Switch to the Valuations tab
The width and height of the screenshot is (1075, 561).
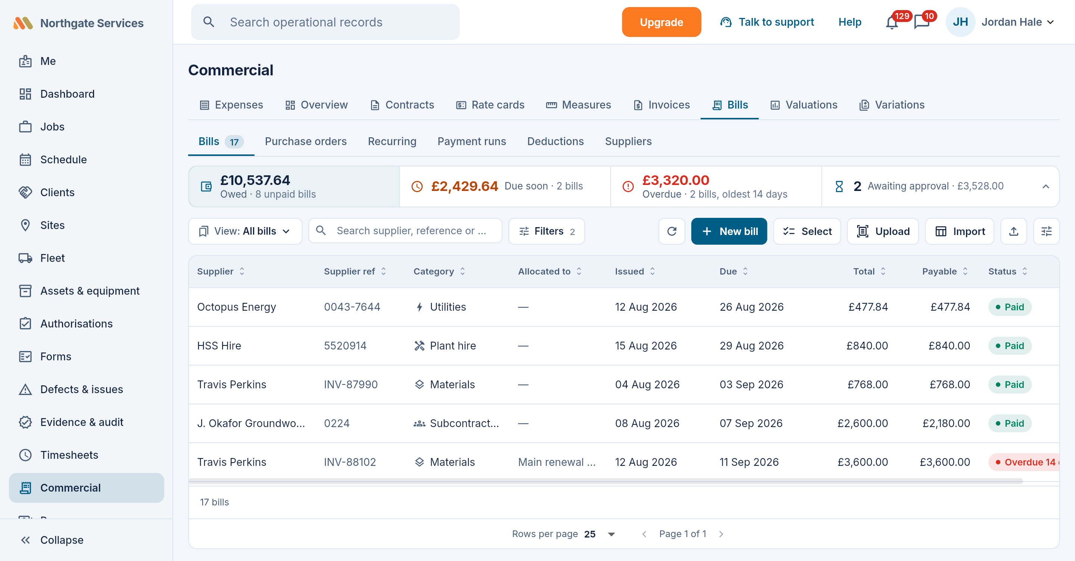coord(804,105)
